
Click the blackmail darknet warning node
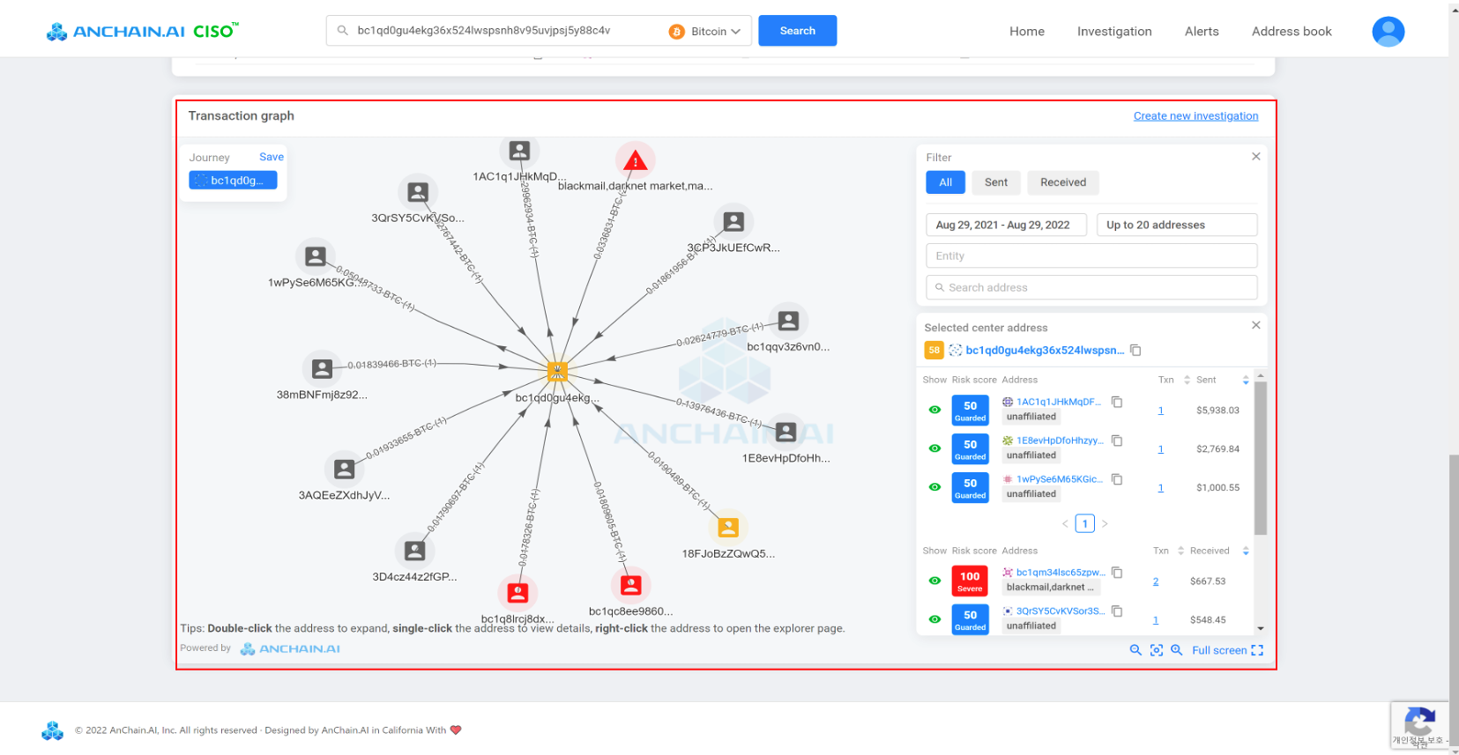click(636, 161)
